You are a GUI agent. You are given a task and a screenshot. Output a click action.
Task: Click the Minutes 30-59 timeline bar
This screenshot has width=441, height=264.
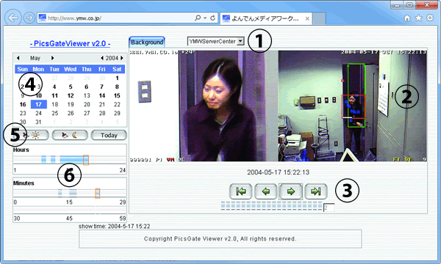[70, 210]
